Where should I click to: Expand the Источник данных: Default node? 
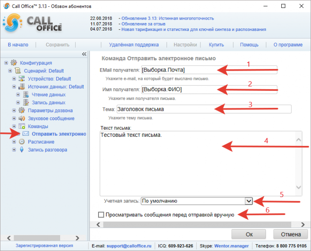(x=14, y=87)
